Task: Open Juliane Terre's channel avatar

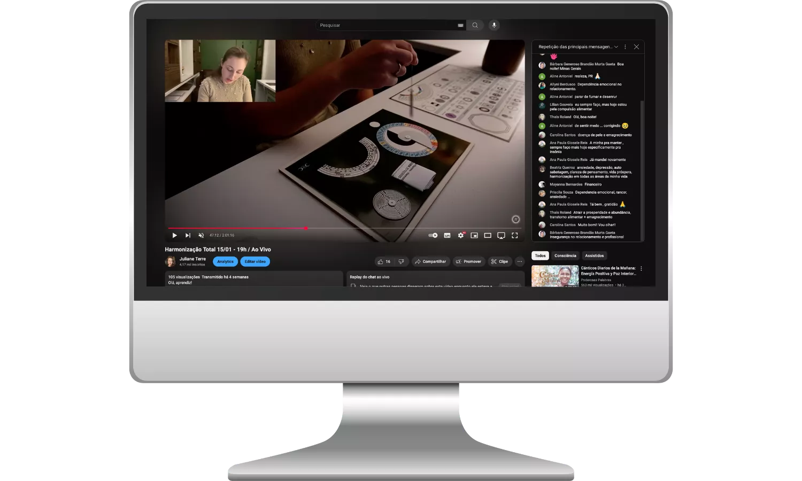Action: 171,261
